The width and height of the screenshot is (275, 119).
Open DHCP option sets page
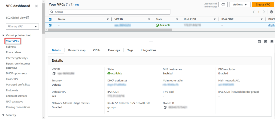click(x=16, y=73)
